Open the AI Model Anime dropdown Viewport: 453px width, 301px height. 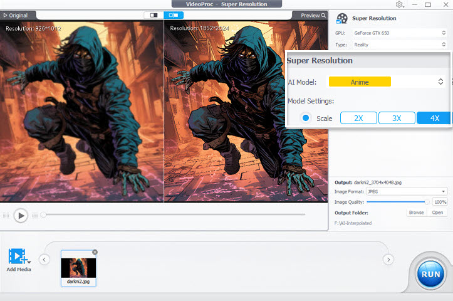(387, 82)
